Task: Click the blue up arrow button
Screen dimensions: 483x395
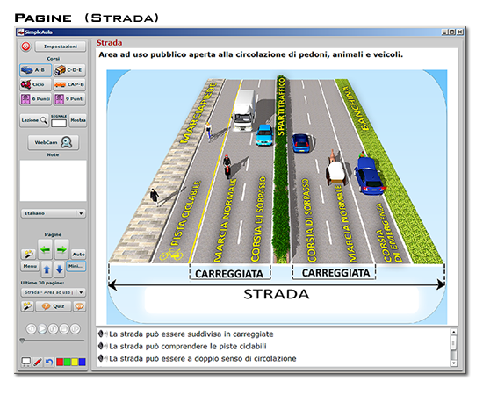Action: pyautogui.click(x=47, y=269)
